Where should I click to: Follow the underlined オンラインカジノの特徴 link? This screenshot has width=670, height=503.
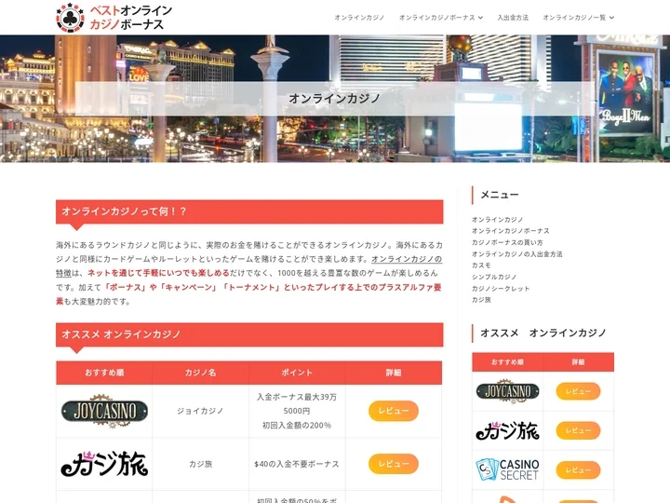coord(407,259)
